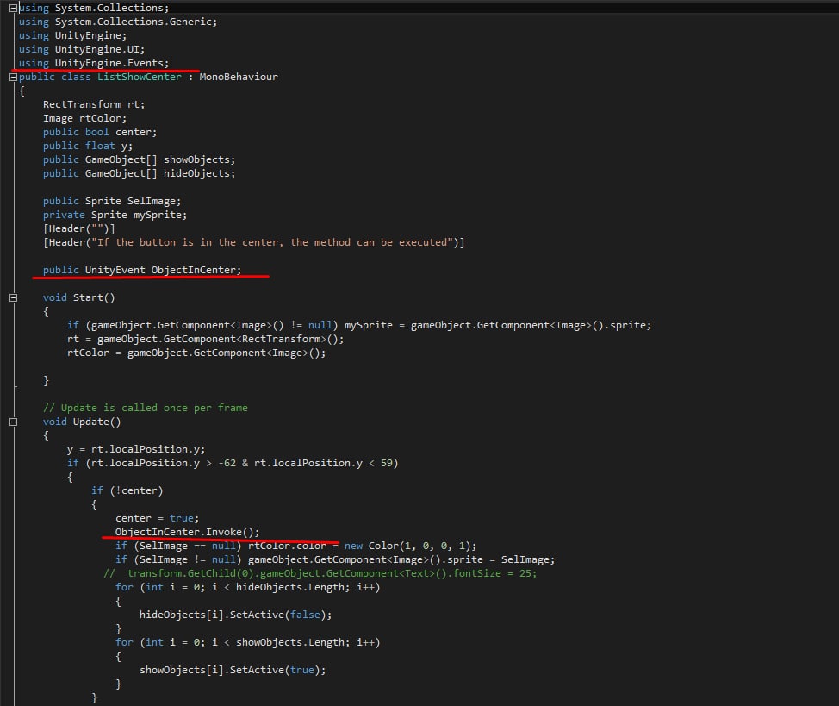839x706 pixels.
Task: Click the localPosition.y range if condition
Action: click(x=233, y=464)
